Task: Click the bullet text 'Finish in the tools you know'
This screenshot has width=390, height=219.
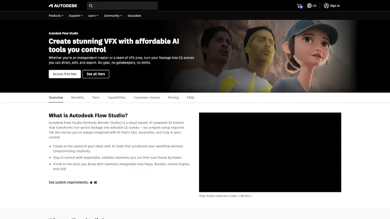Action: coord(121,166)
